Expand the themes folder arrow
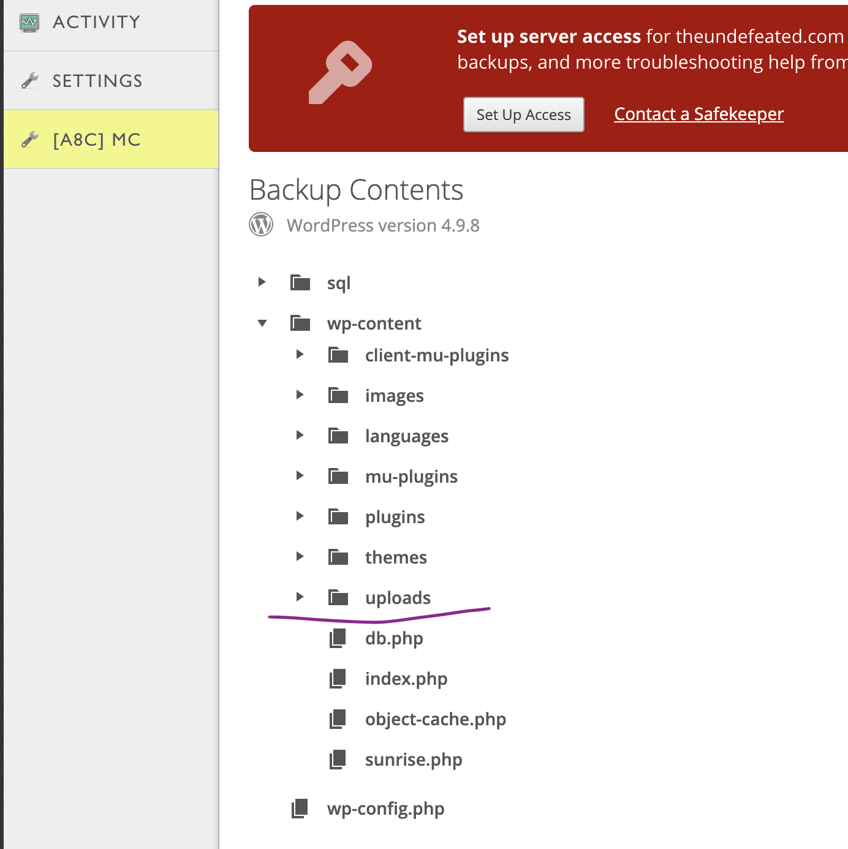 300,556
